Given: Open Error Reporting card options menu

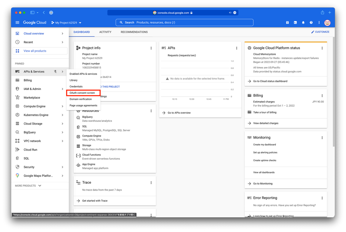Looking at the screenshot, I should (x=322, y=198).
